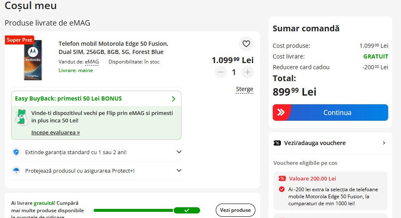Open Easy BuyBack details chevron

(174, 99)
